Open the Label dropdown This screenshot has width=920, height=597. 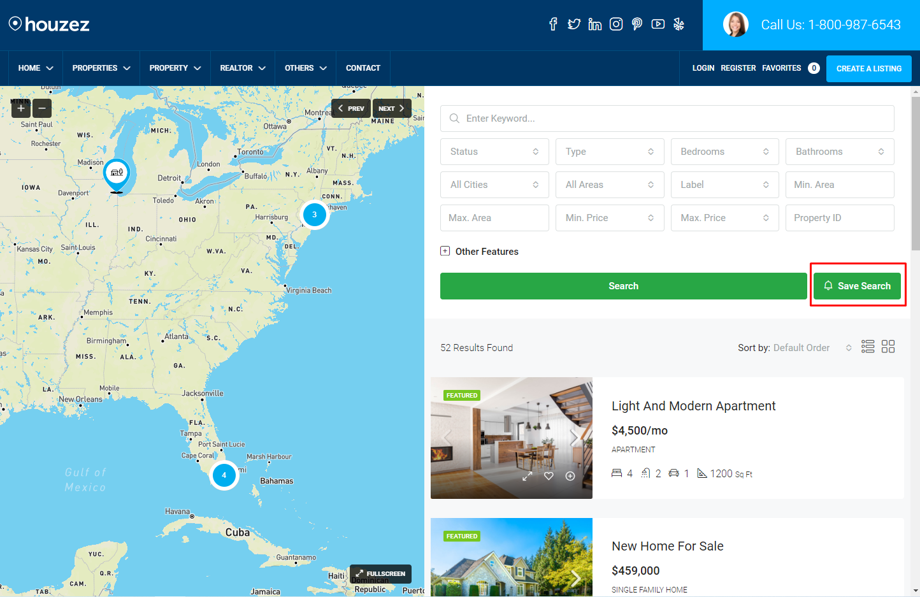[x=725, y=185]
